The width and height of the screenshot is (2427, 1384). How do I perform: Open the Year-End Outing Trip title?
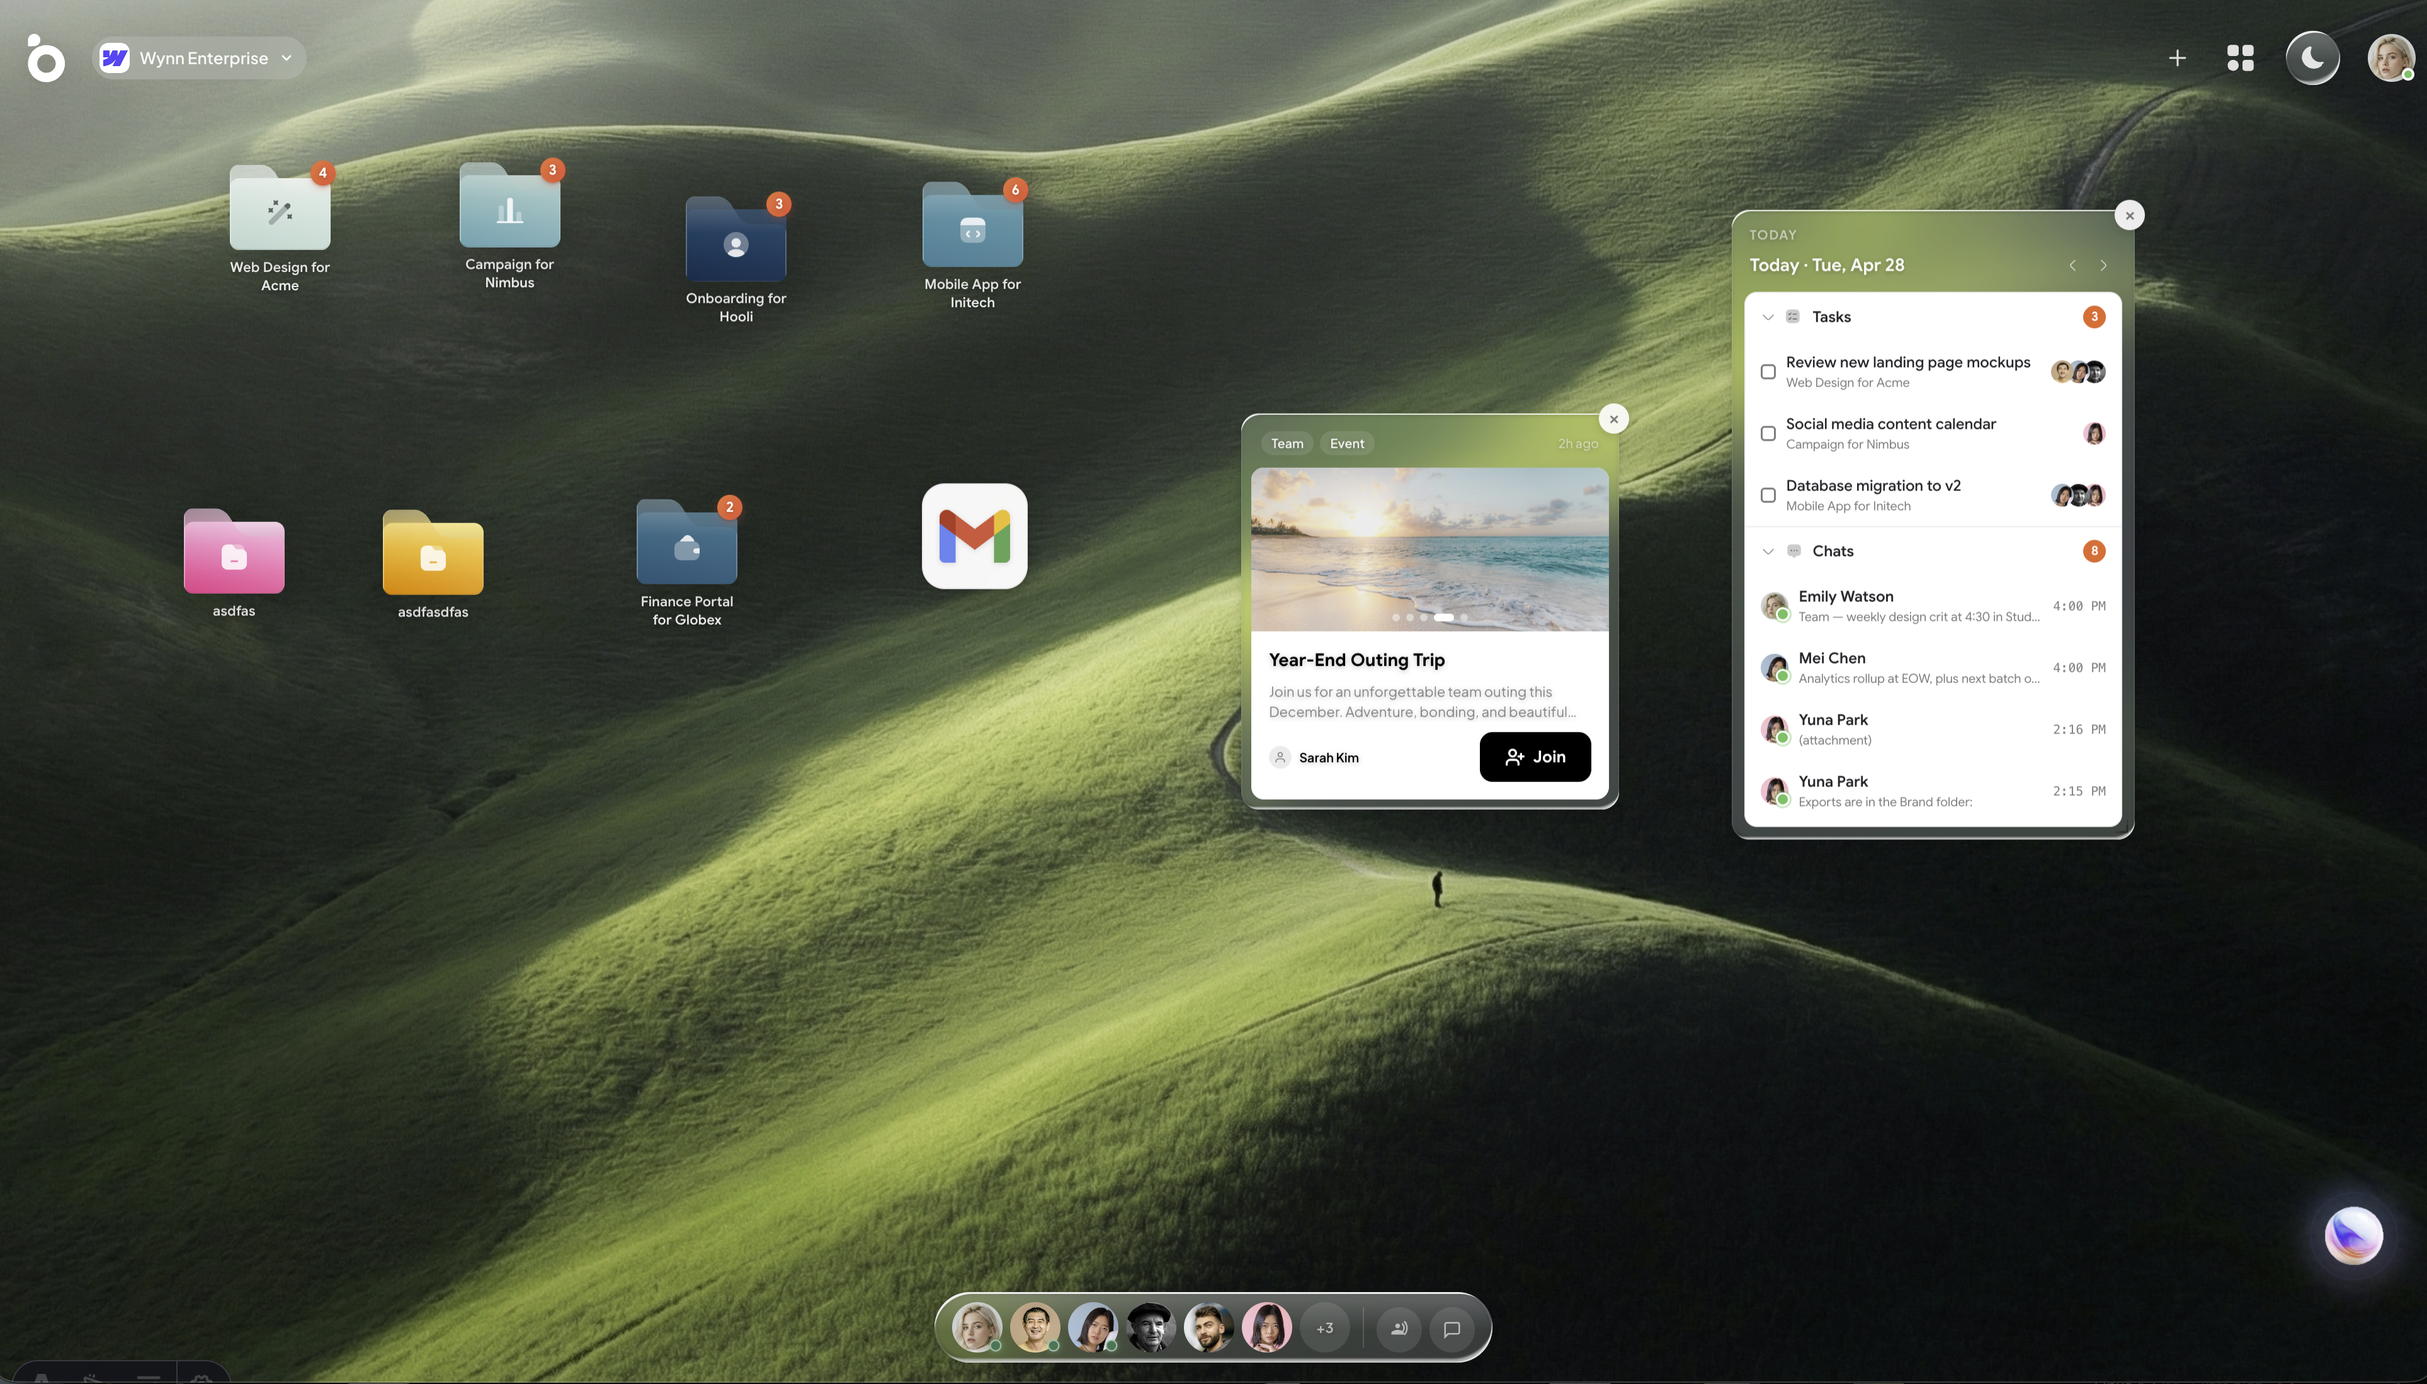[1356, 660]
